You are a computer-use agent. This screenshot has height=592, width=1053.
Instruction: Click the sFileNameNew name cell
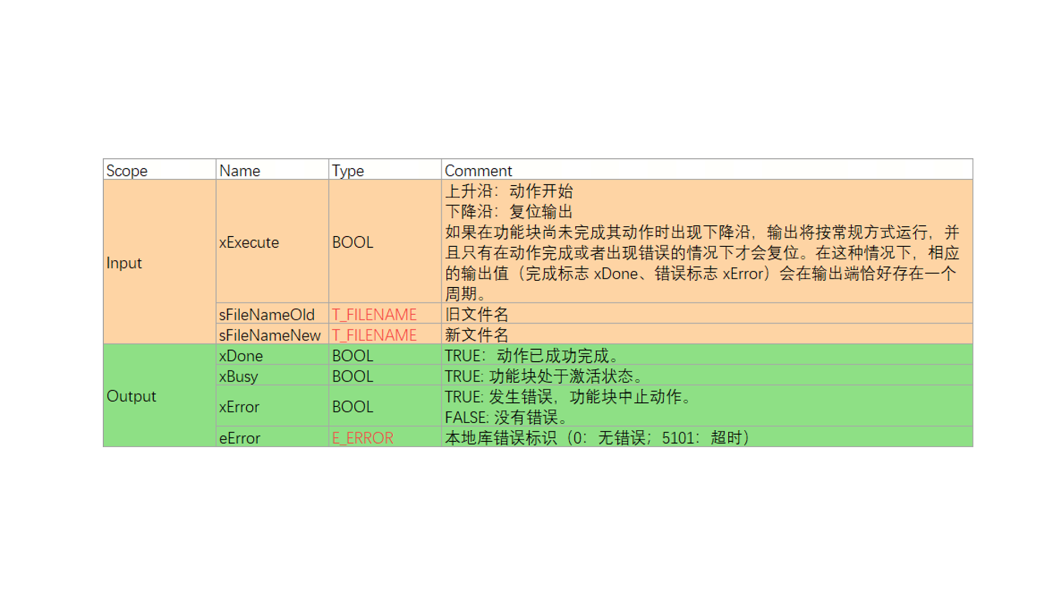(x=269, y=335)
